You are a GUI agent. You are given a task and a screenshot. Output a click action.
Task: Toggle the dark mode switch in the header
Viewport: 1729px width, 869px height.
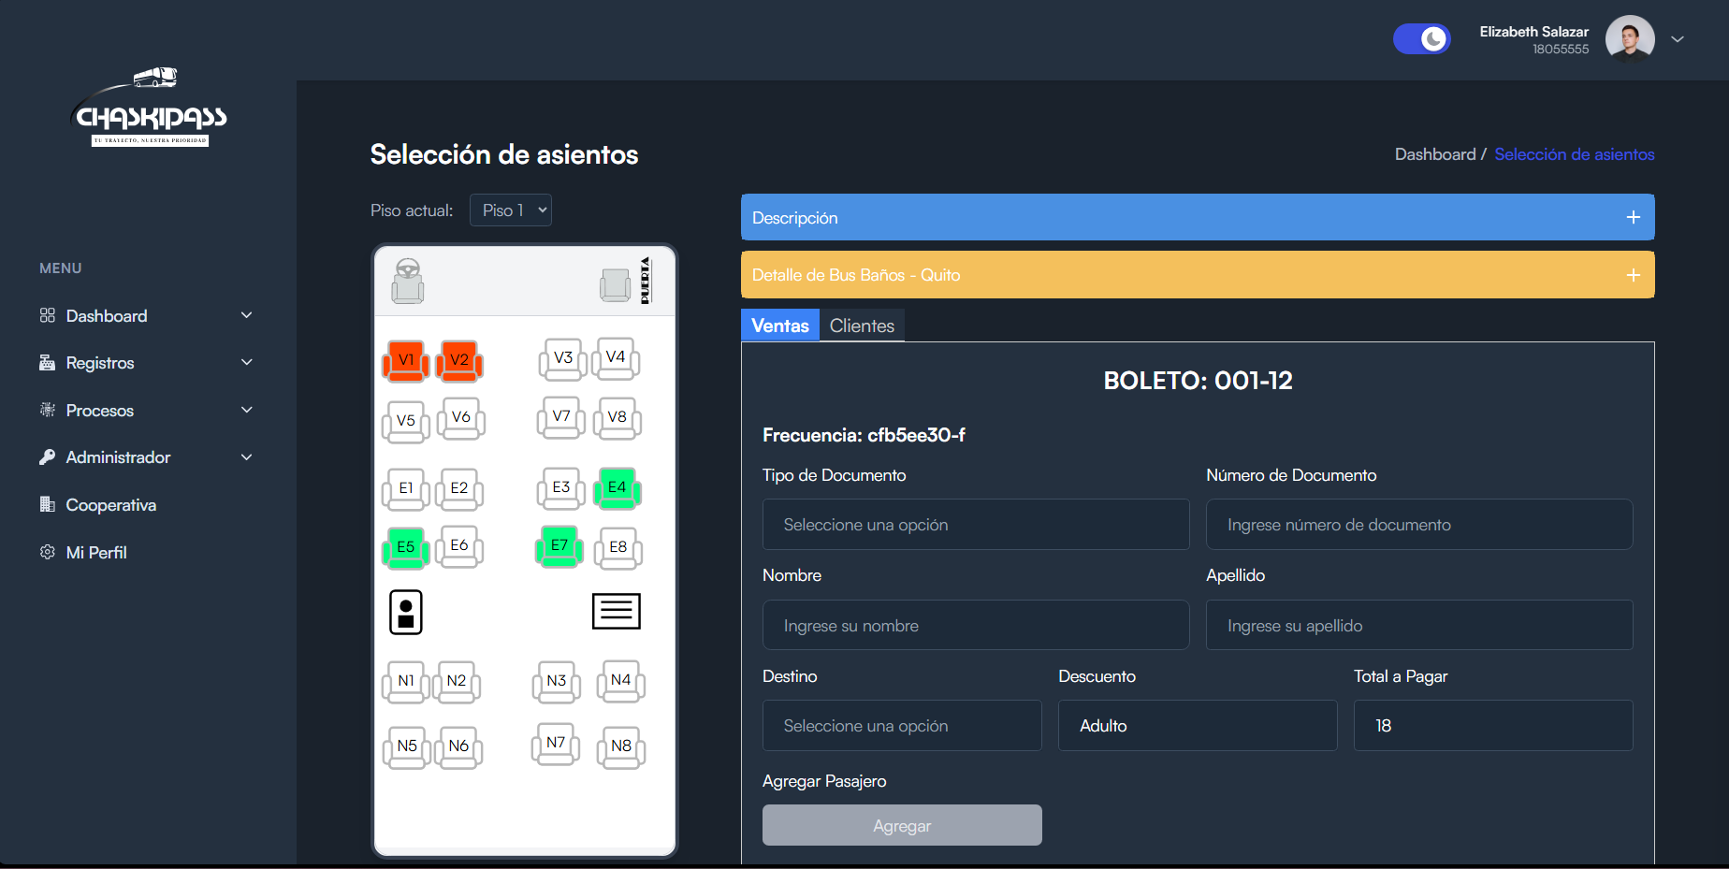click(x=1421, y=38)
